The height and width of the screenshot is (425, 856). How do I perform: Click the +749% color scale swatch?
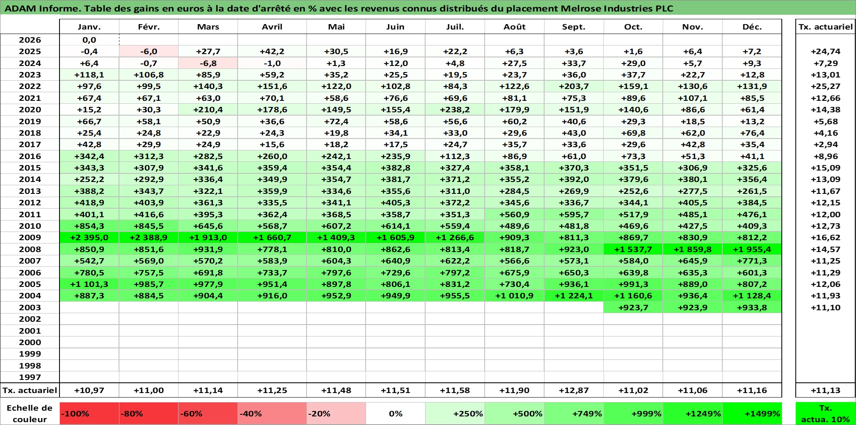(x=574, y=414)
